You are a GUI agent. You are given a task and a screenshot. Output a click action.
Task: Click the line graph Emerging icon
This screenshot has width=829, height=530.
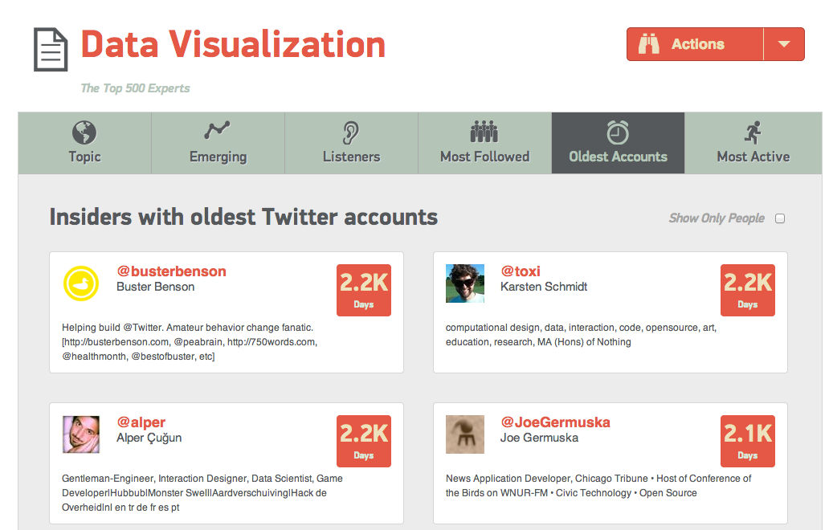pyautogui.click(x=218, y=131)
